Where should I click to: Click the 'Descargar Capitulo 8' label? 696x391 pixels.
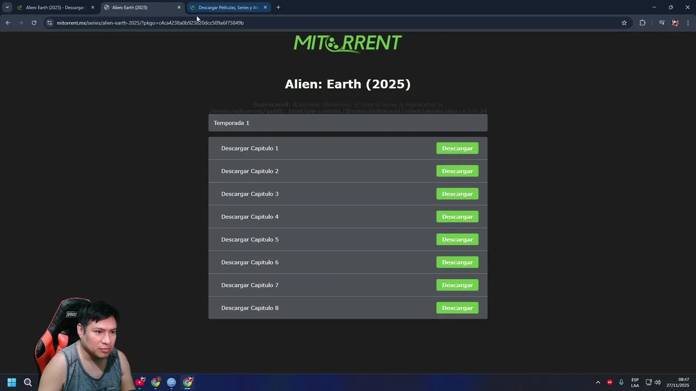pyautogui.click(x=250, y=308)
